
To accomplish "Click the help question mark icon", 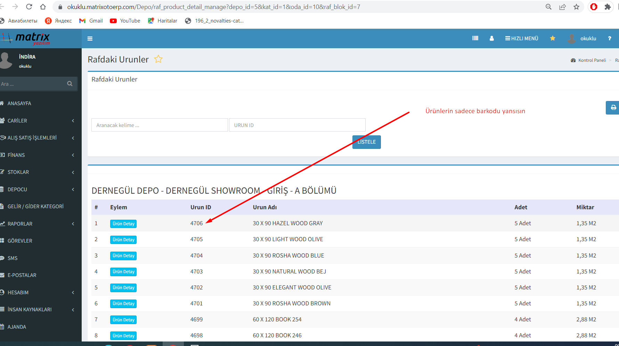I will (609, 39).
